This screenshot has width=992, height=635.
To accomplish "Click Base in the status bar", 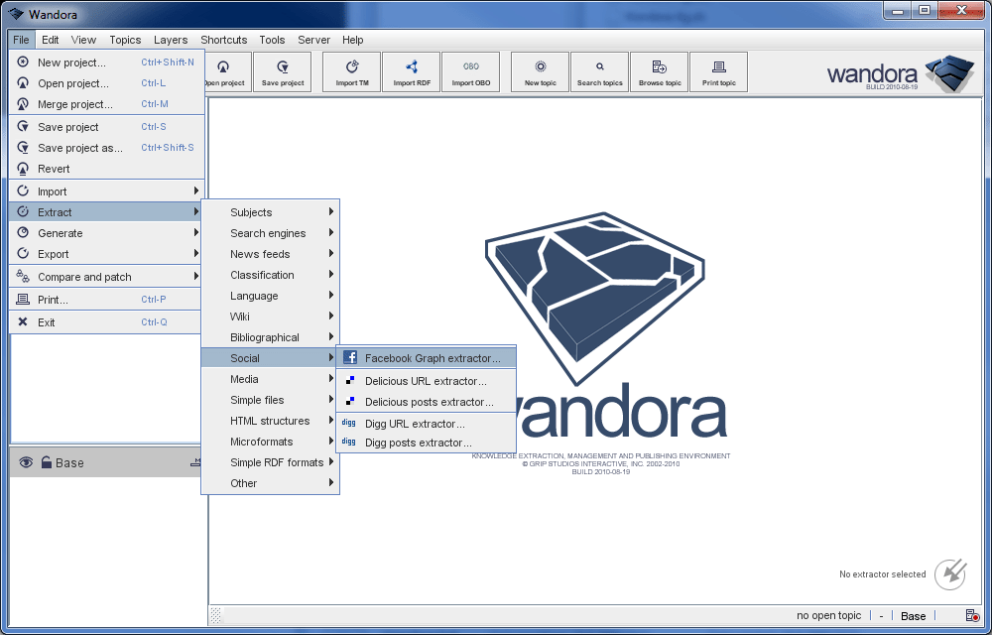I will point(913,615).
